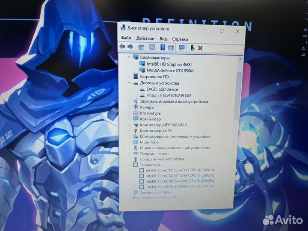This screenshot has width=308, height=231.
Task: Click the Звуковые, игровые speaker icon
Action: (x=136, y=101)
